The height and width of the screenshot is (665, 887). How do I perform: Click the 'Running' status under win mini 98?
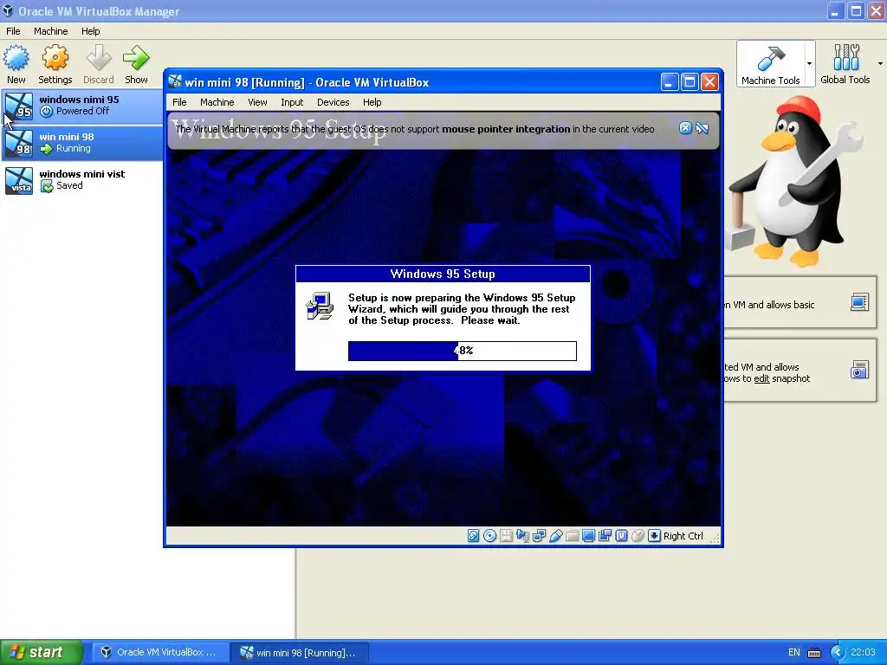[x=73, y=149]
